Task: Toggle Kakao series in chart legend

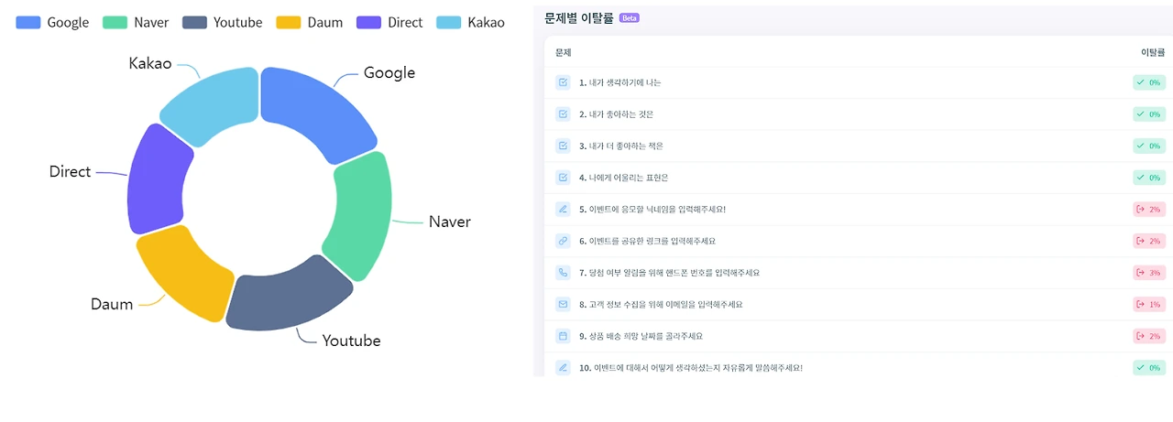Action: click(x=471, y=22)
